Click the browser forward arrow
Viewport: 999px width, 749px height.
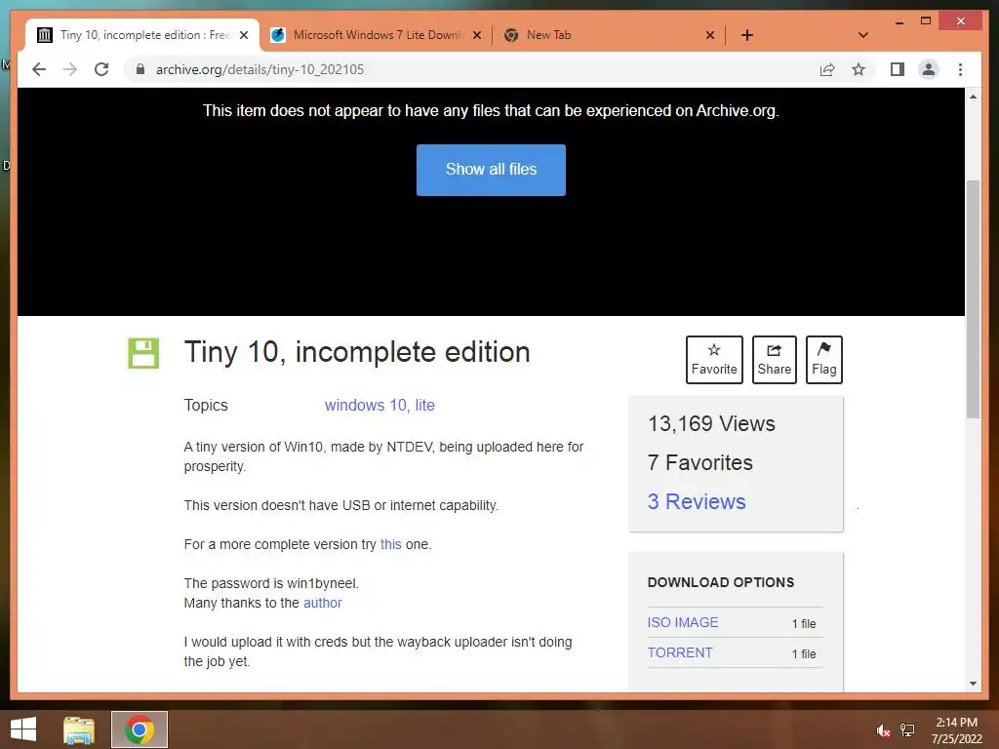(70, 69)
